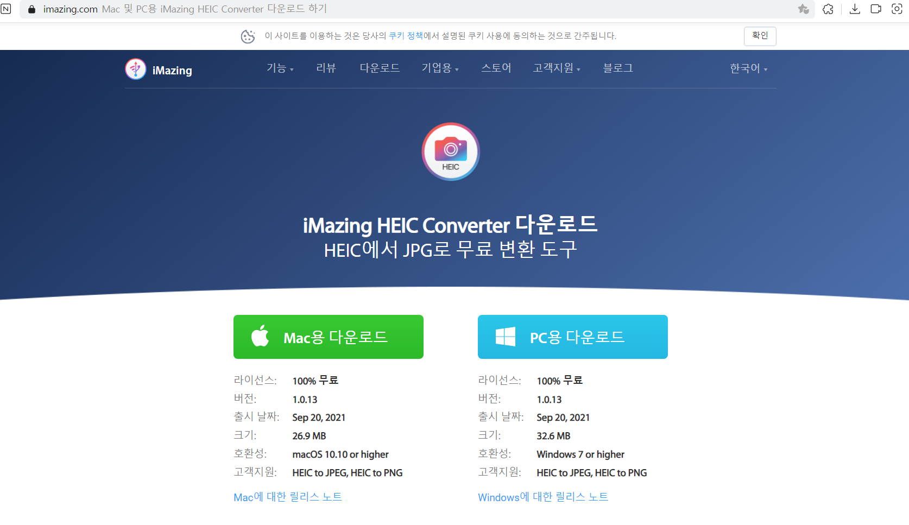Open the 스토어 nav item

[x=496, y=68]
